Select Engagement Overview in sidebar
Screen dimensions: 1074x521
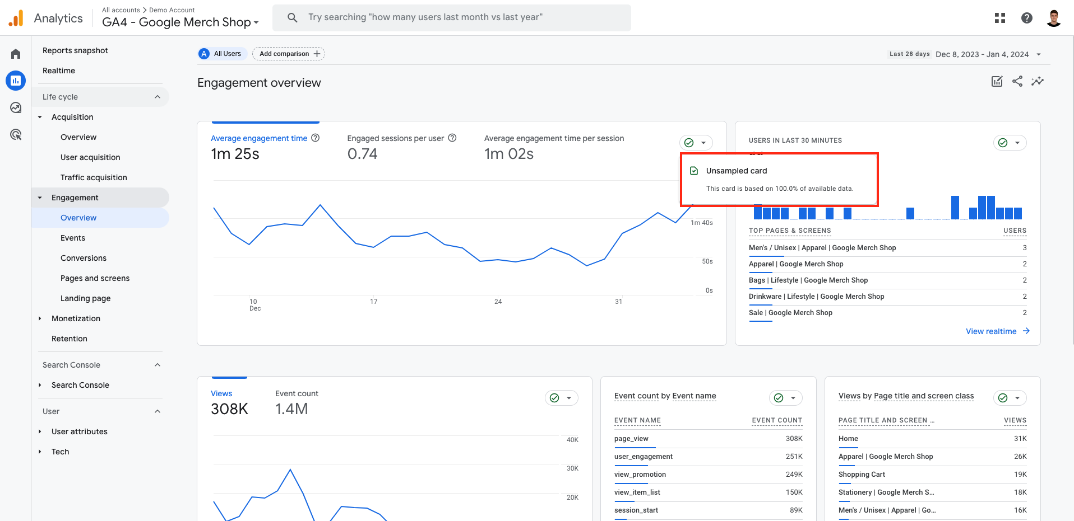(x=100, y=218)
